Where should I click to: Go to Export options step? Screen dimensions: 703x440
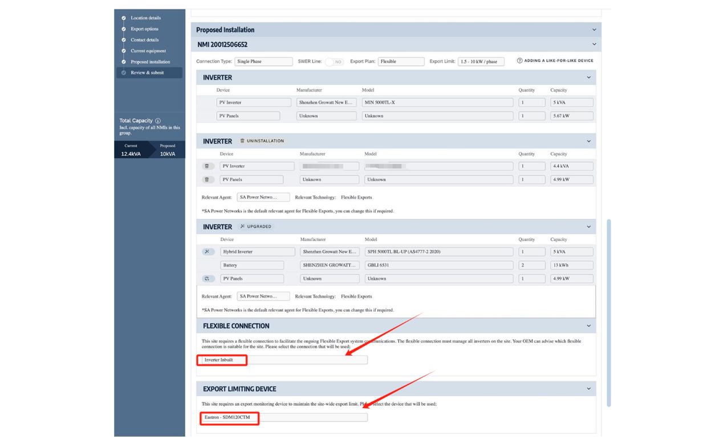pyautogui.click(x=145, y=29)
